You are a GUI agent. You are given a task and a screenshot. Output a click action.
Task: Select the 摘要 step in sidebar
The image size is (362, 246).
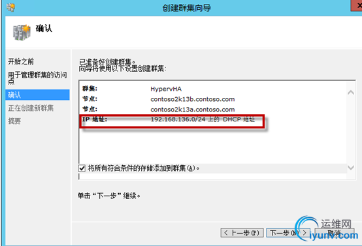point(14,121)
